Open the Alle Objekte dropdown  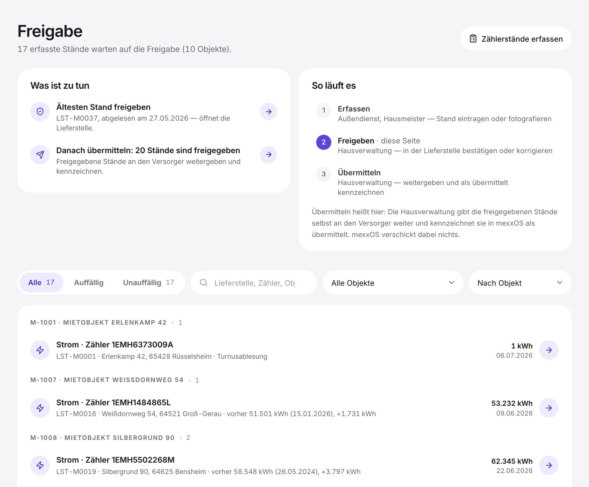(393, 282)
